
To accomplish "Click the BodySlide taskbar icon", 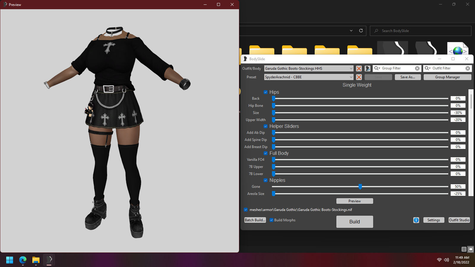I will [x=49, y=260].
